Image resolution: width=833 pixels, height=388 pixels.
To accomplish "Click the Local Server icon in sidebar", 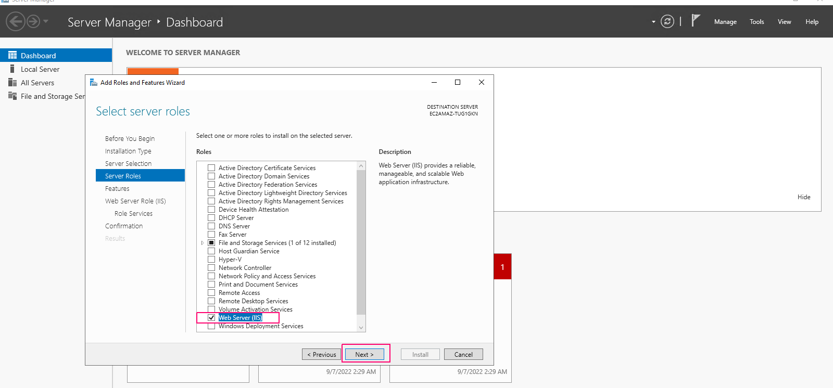I will click(x=12, y=69).
